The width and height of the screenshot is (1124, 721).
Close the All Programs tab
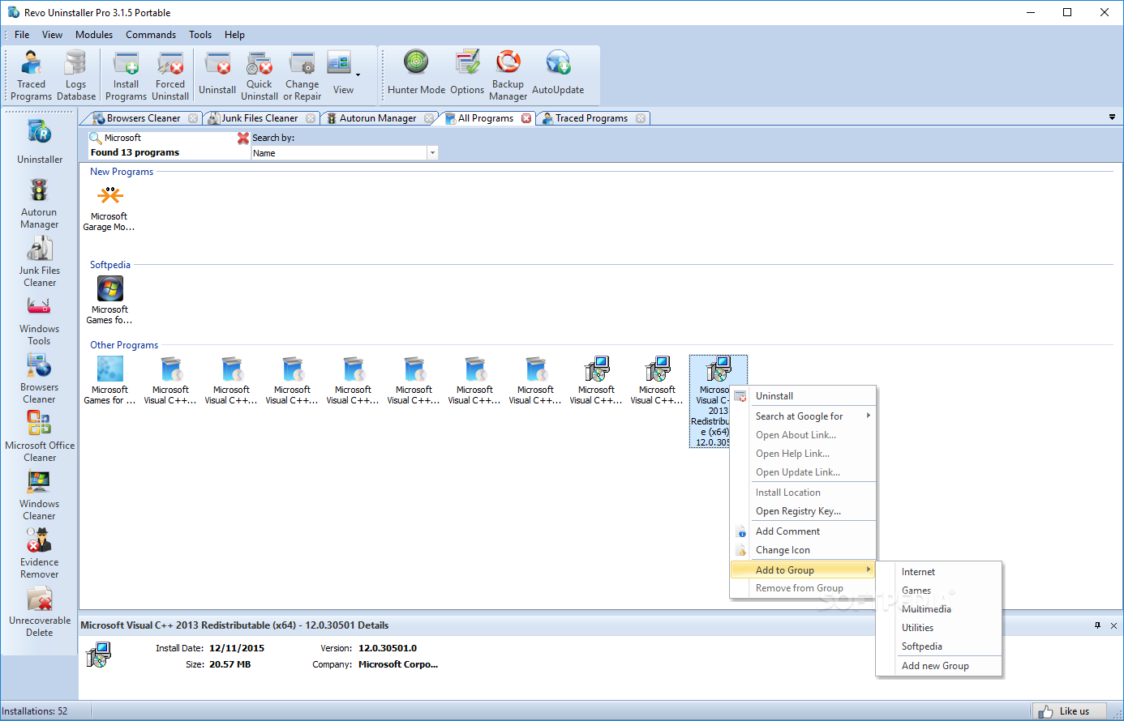526,118
